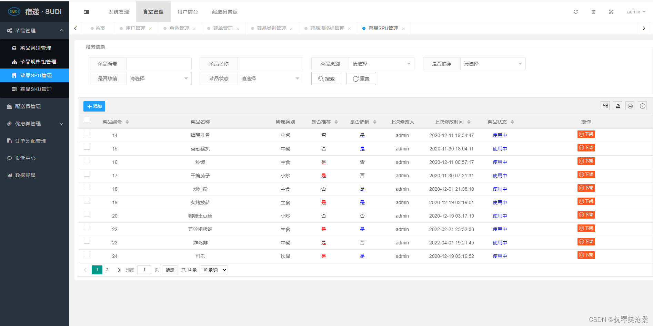This screenshot has height=326, width=653.
Task: Open 菜品规格组管理 sidebar item
Action: (x=34, y=62)
